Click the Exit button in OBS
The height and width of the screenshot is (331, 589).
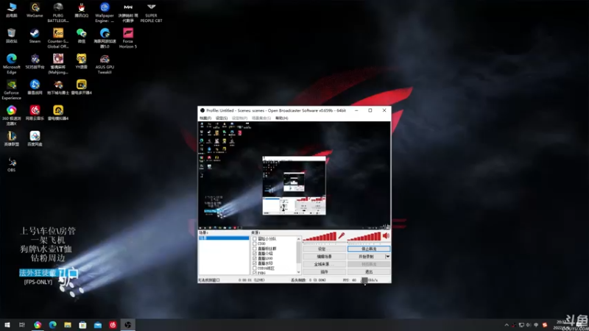click(x=369, y=271)
